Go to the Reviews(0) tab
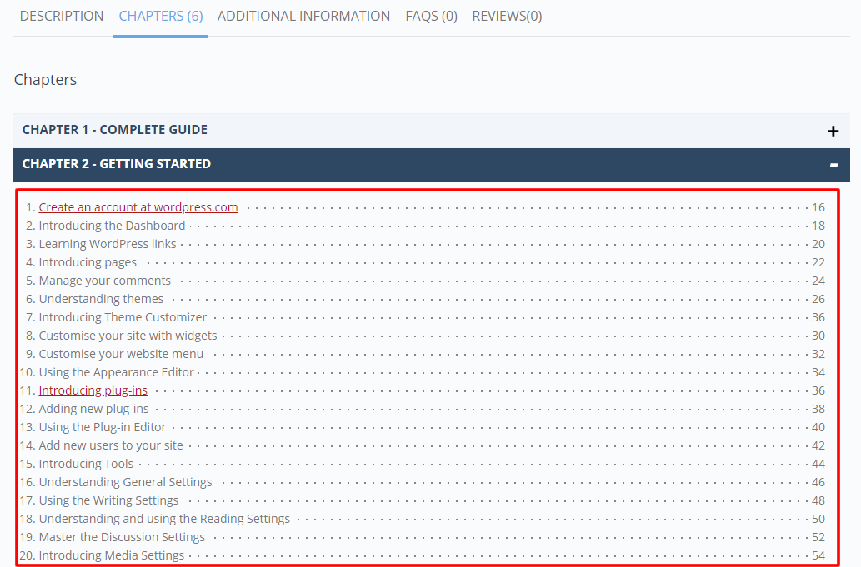The image size is (861, 567). tap(507, 17)
